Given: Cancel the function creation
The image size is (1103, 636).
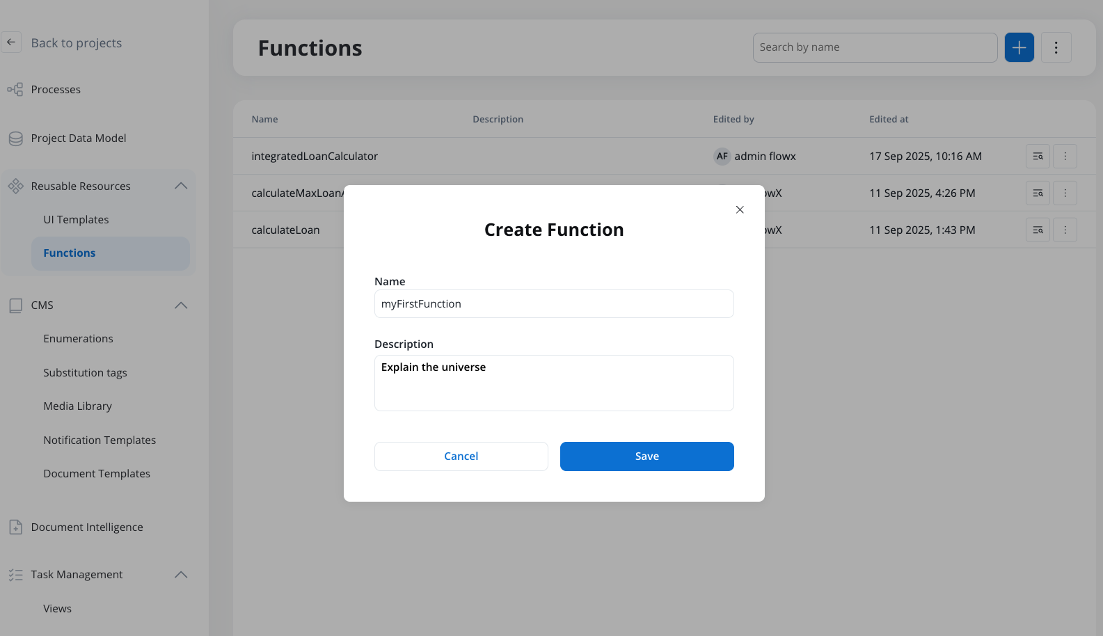Looking at the screenshot, I should click(x=461, y=456).
